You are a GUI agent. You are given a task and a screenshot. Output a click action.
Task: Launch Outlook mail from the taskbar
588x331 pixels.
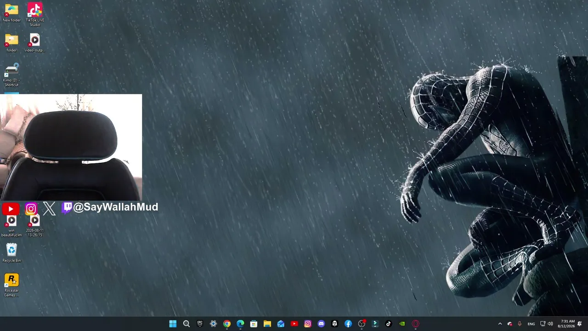pyautogui.click(x=281, y=324)
